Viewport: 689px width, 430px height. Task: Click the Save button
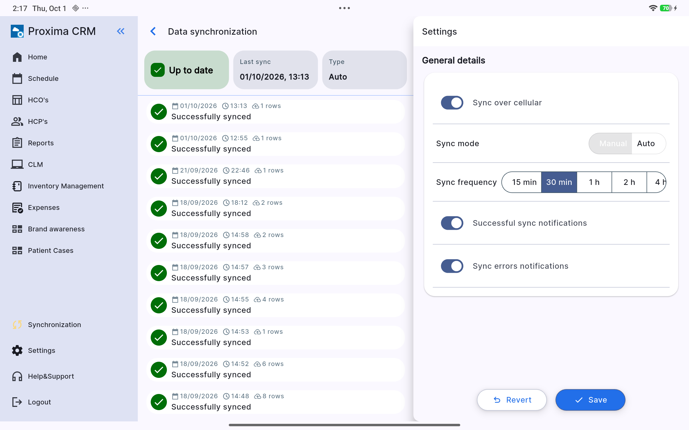590,400
